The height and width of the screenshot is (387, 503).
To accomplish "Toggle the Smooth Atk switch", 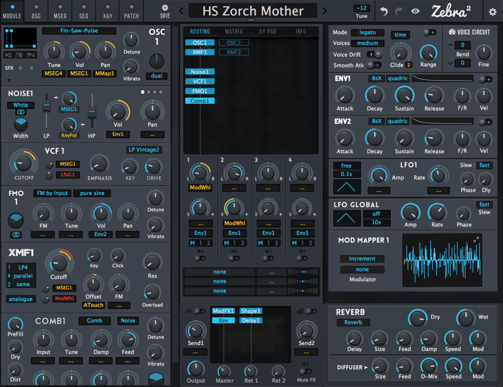I will click(373, 64).
